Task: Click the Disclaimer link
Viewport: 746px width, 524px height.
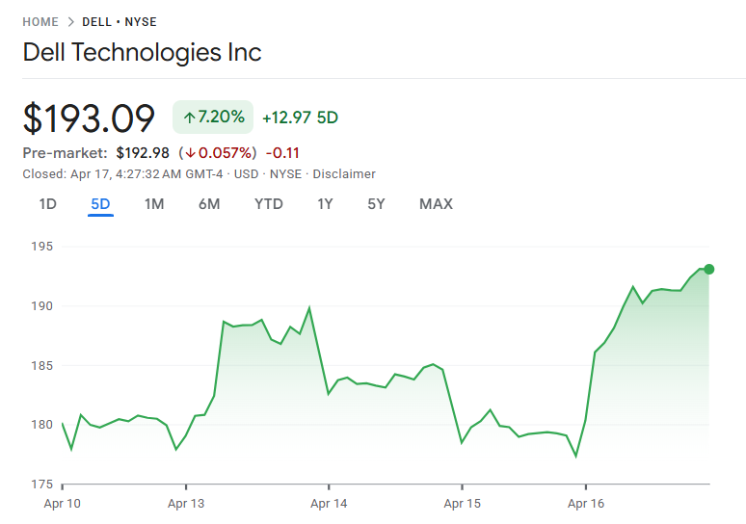Action: [x=344, y=174]
